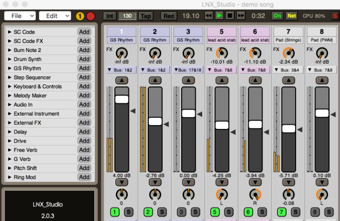Solo channel 6 with its S button
The width and height of the screenshot is (340, 221).
click(x=262, y=212)
